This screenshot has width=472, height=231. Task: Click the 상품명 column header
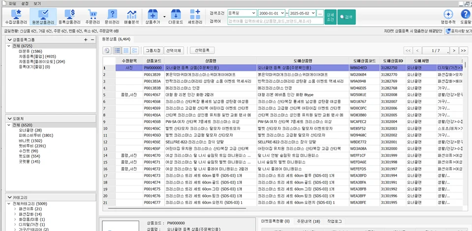click(210, 60)
